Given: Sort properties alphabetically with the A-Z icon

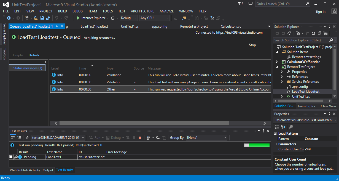Looking at the screenshot, I should [283, 127].
